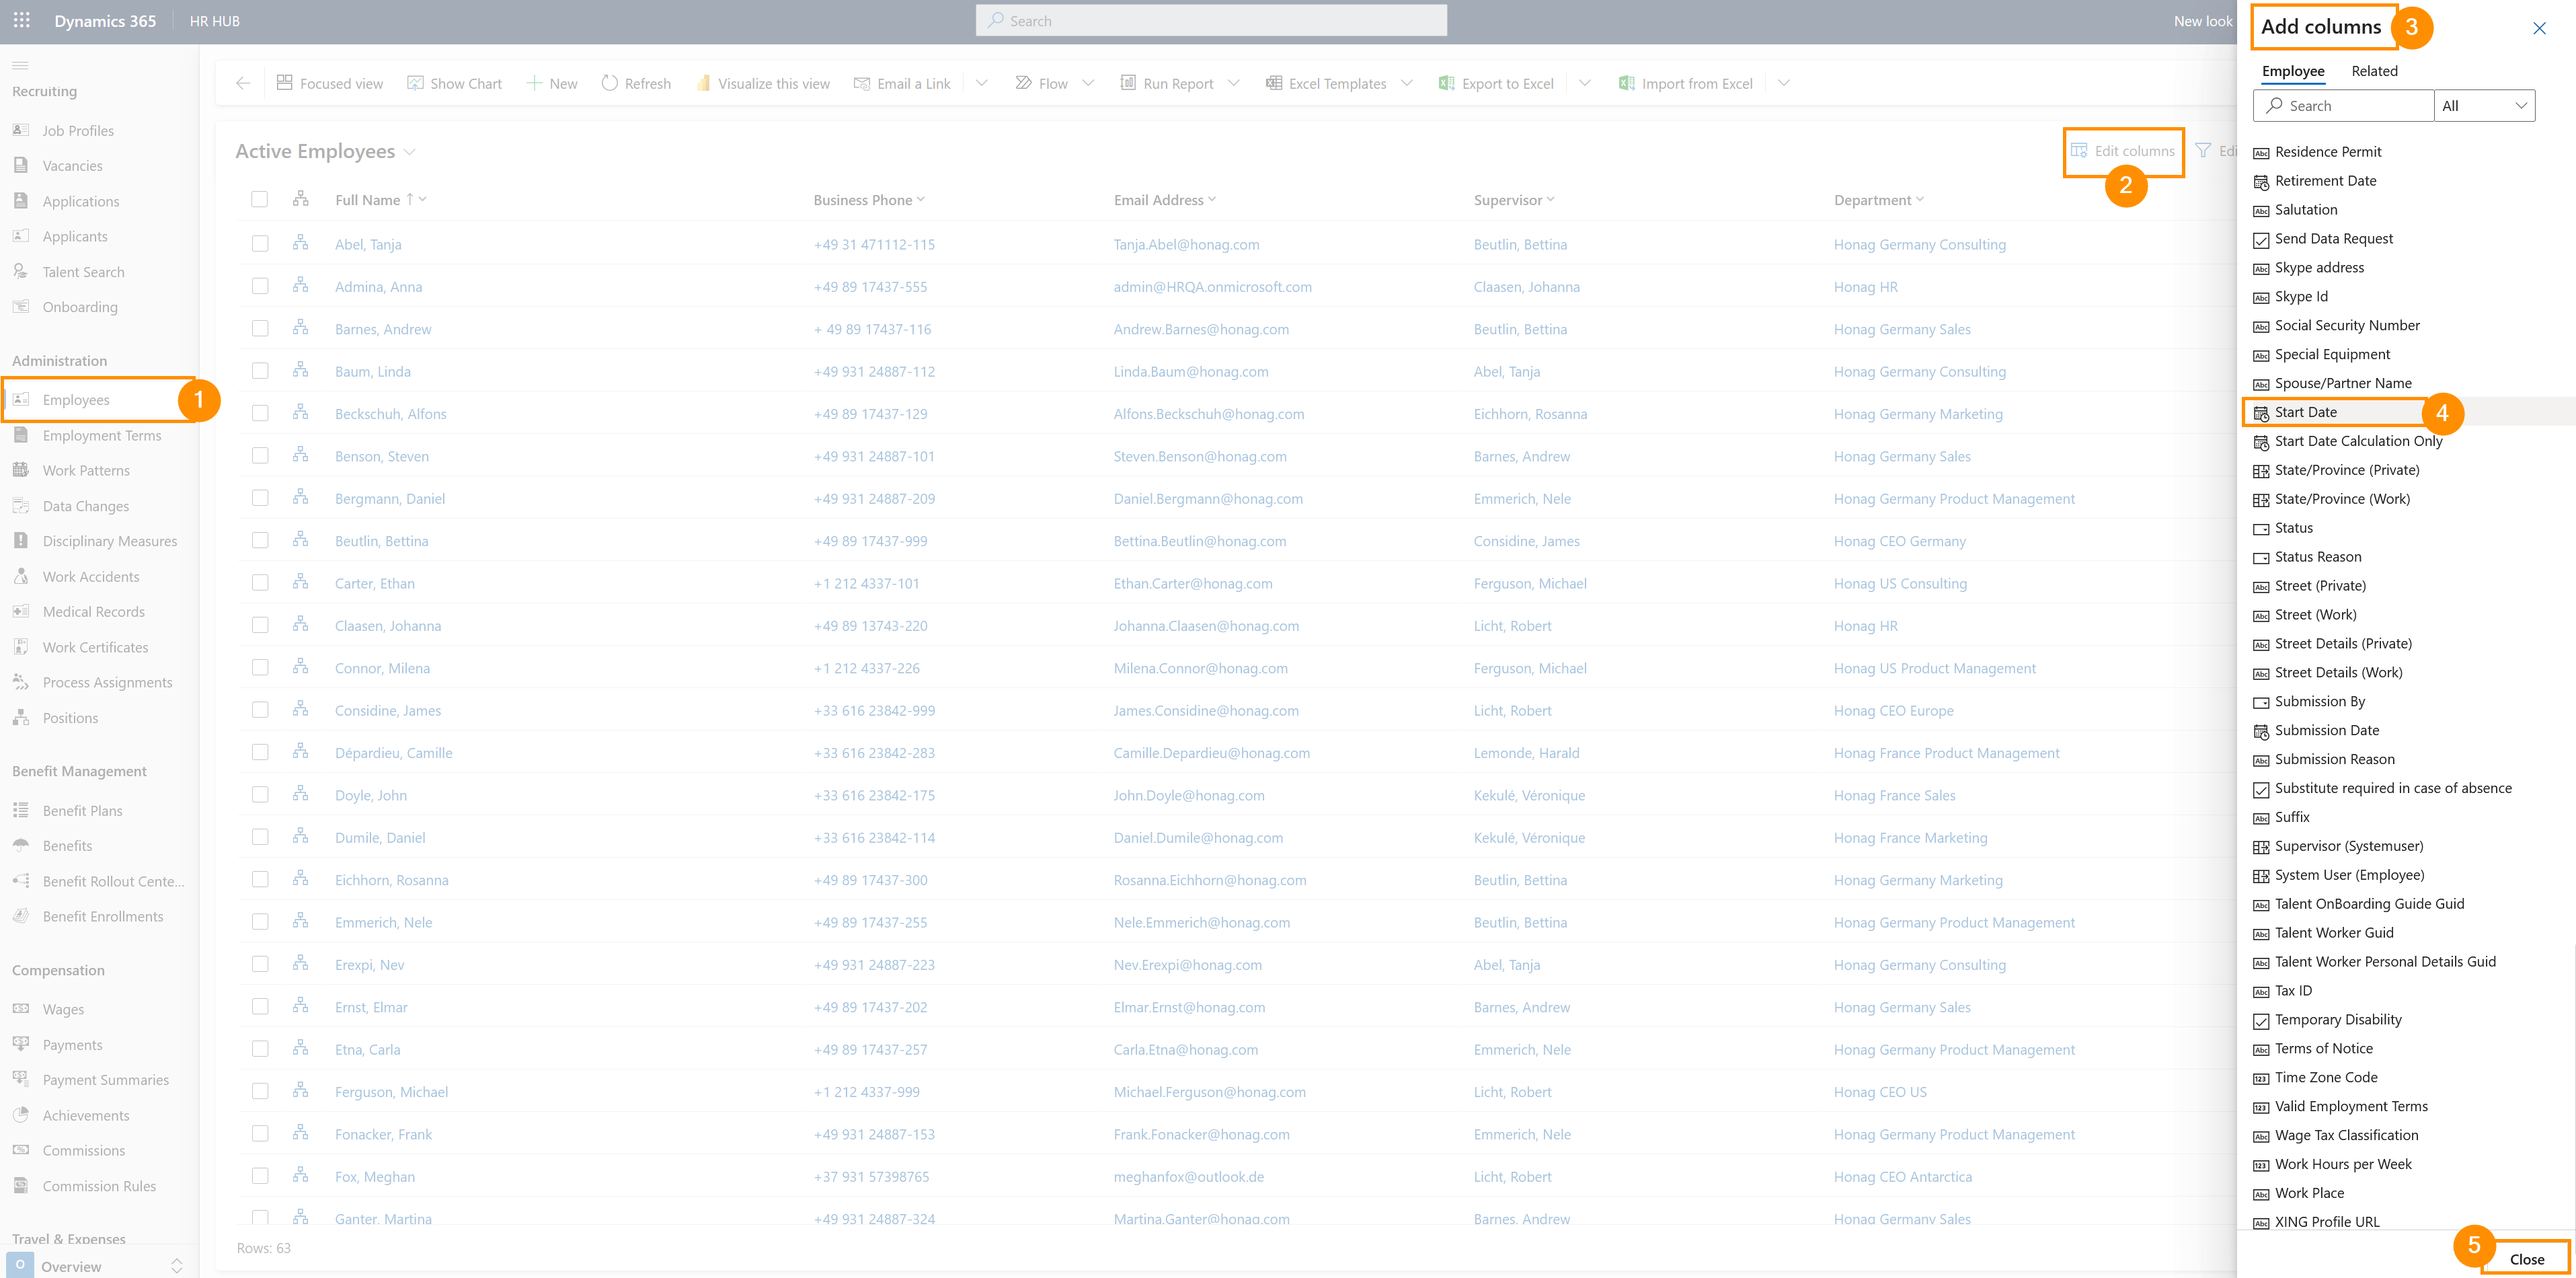
Task: Switch to the Related tab
Action: tap(2374, 71)
